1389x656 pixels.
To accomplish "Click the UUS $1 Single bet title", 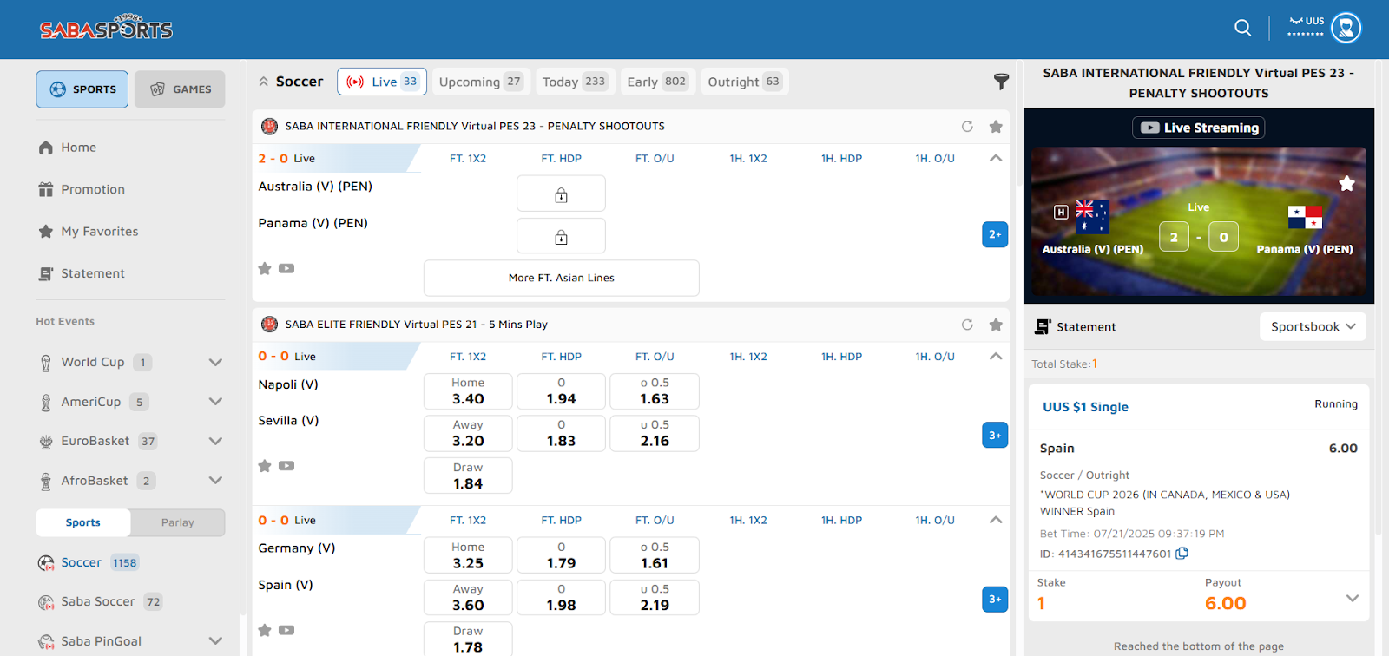I will tap(1085, 407).
